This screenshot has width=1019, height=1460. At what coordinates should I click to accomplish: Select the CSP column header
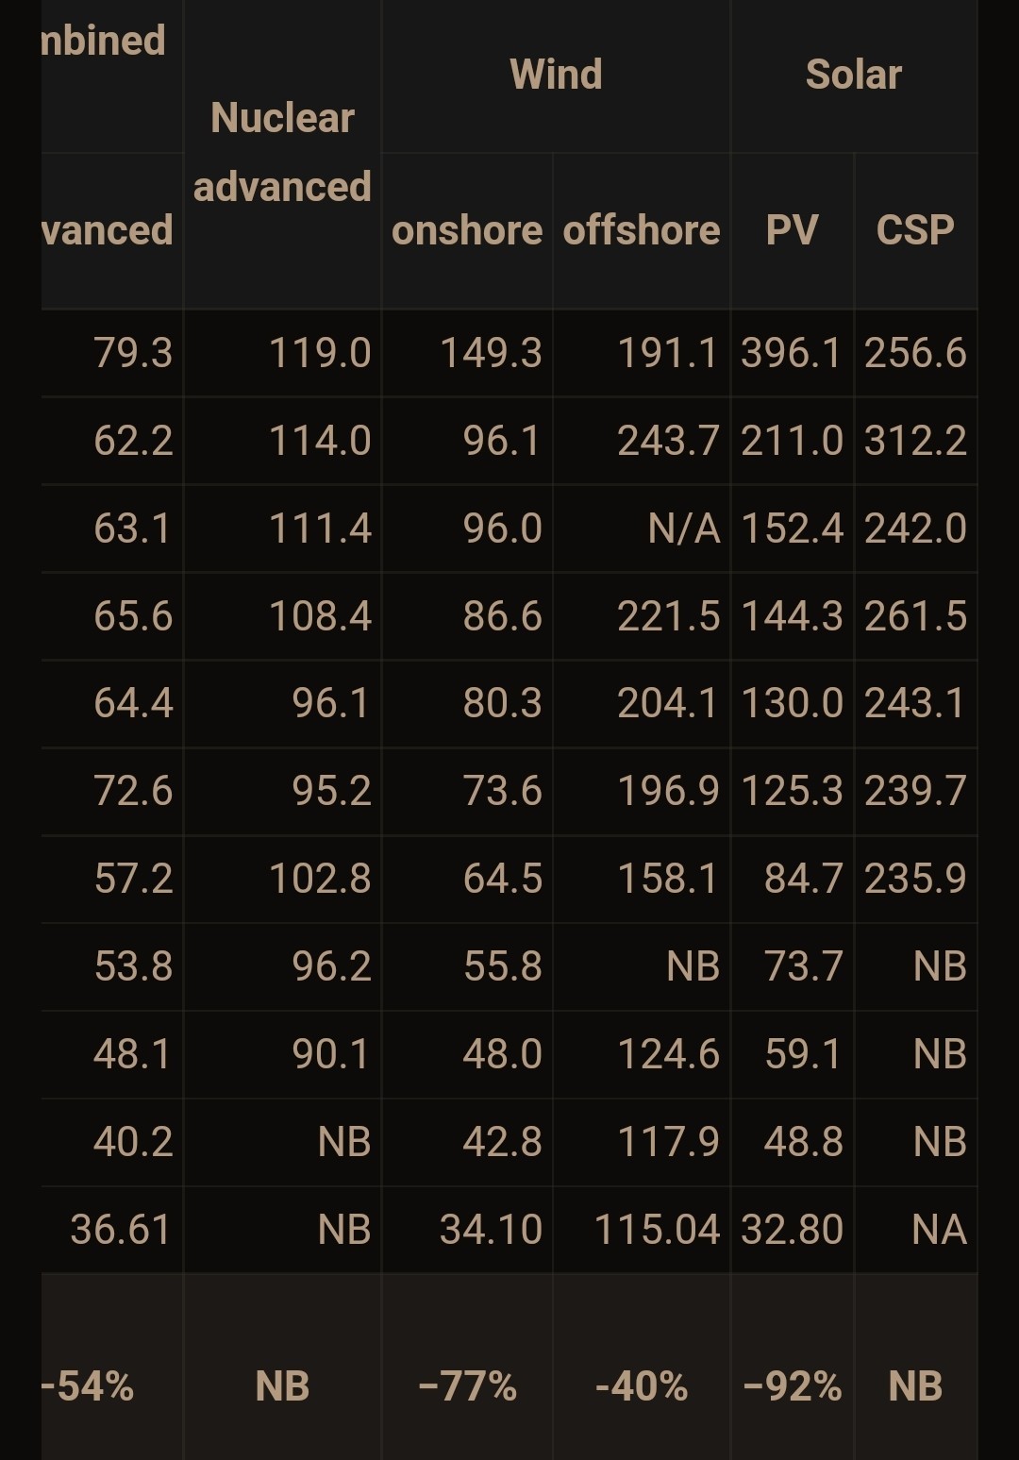[915, 230]
